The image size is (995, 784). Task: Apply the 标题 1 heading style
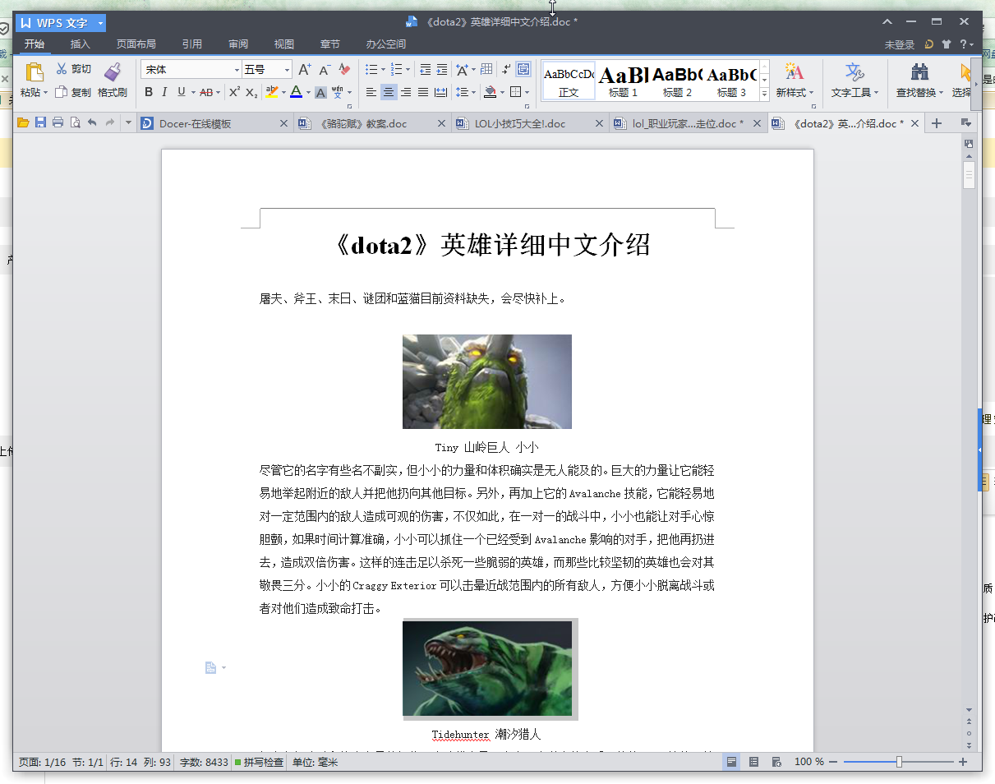(x=624, y=81)
